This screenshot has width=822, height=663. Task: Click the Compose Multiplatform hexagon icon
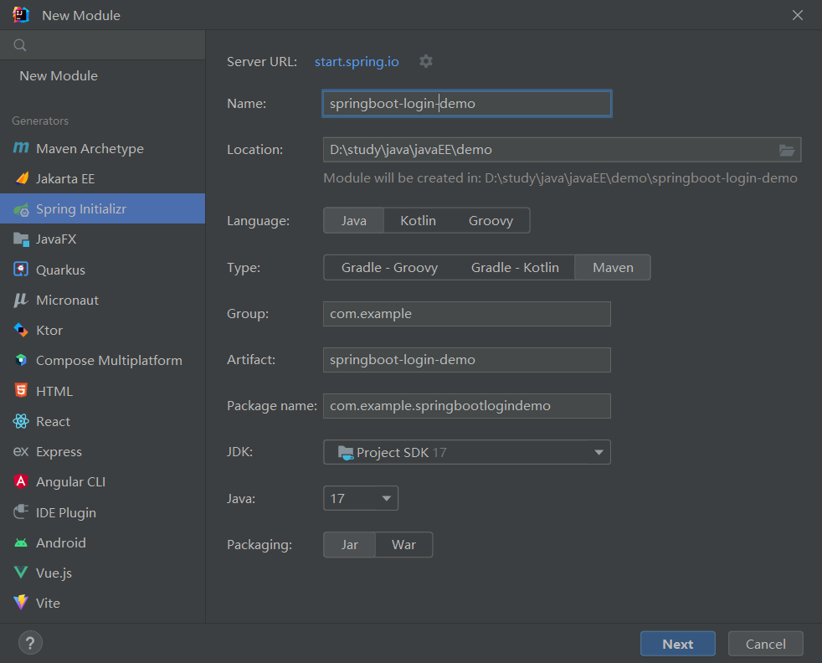point(21,360)
